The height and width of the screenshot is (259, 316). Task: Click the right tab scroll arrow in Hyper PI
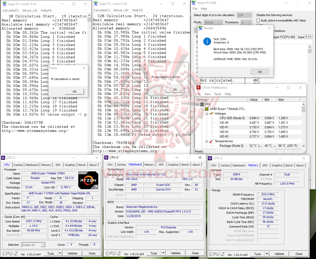310,37
